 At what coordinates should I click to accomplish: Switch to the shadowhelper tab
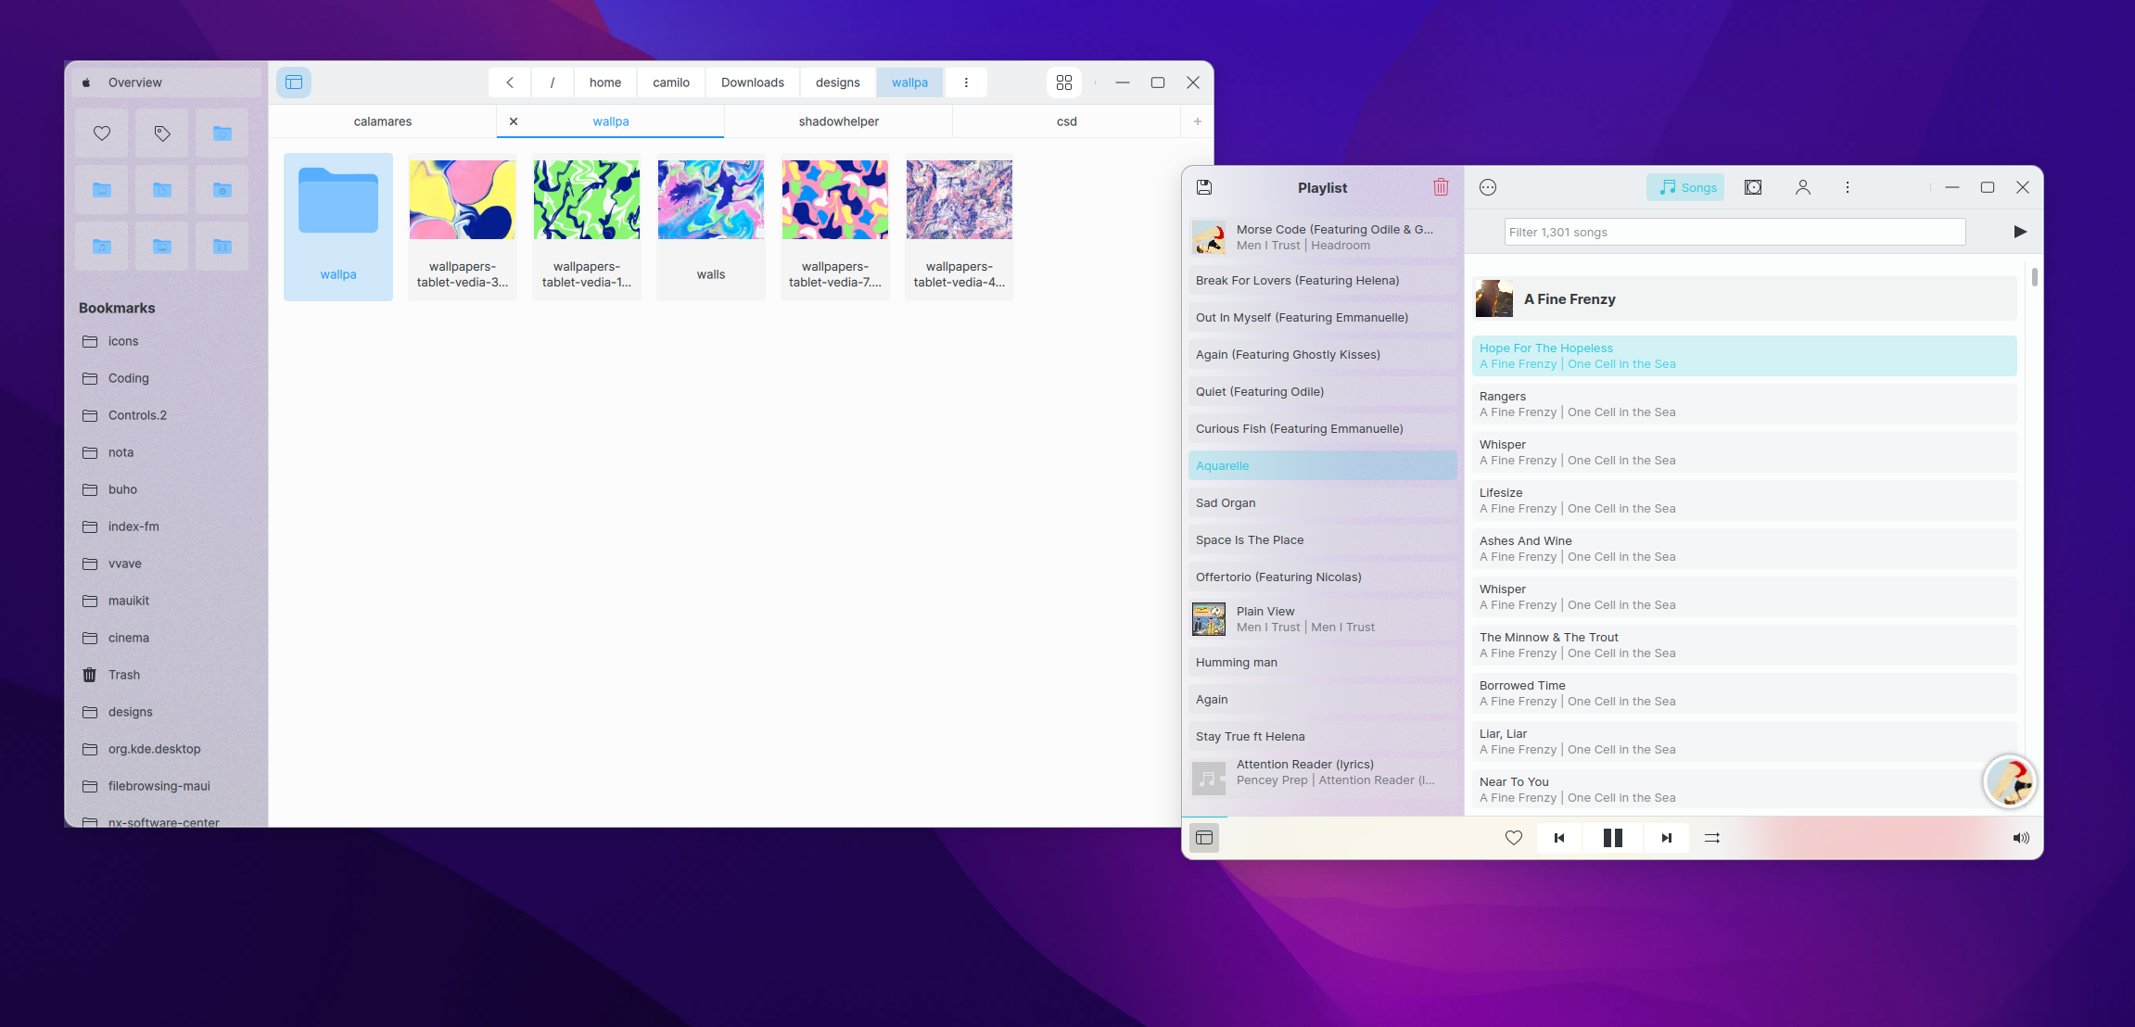pos(838,121)
